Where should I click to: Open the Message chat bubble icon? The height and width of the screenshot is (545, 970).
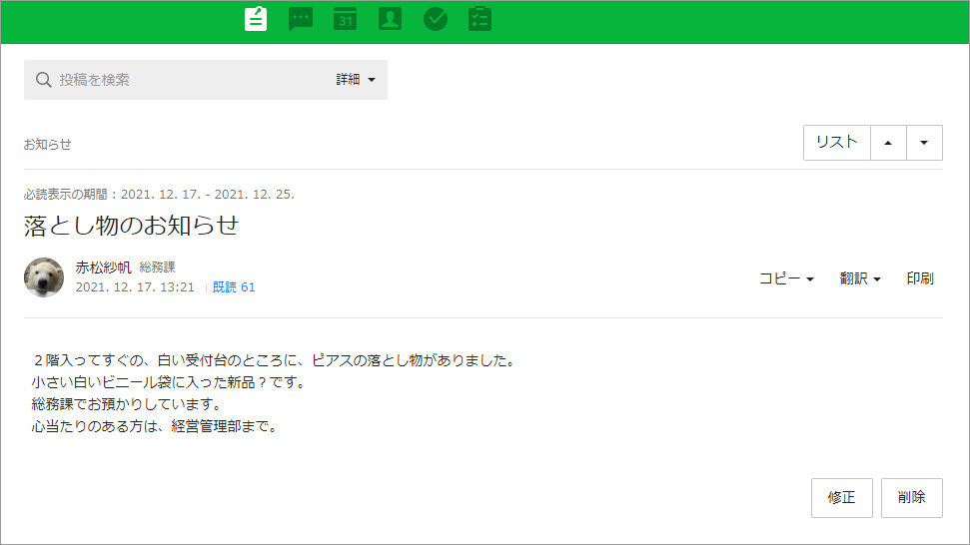pos(301,19)
